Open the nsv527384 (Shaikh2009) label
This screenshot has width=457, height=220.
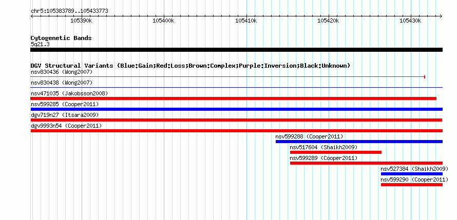[414, 169]
